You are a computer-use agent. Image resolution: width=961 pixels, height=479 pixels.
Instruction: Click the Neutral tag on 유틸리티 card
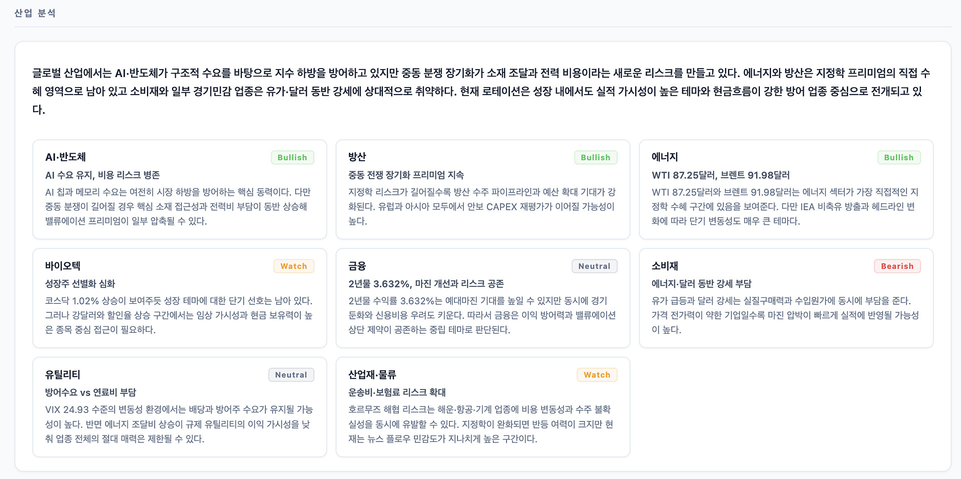tap(291, 375)
